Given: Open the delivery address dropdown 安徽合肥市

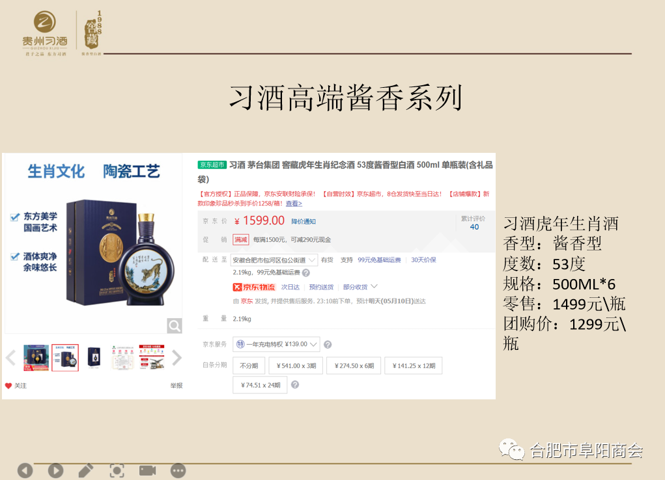Looking at the screenshot, I should click(274, 260).
